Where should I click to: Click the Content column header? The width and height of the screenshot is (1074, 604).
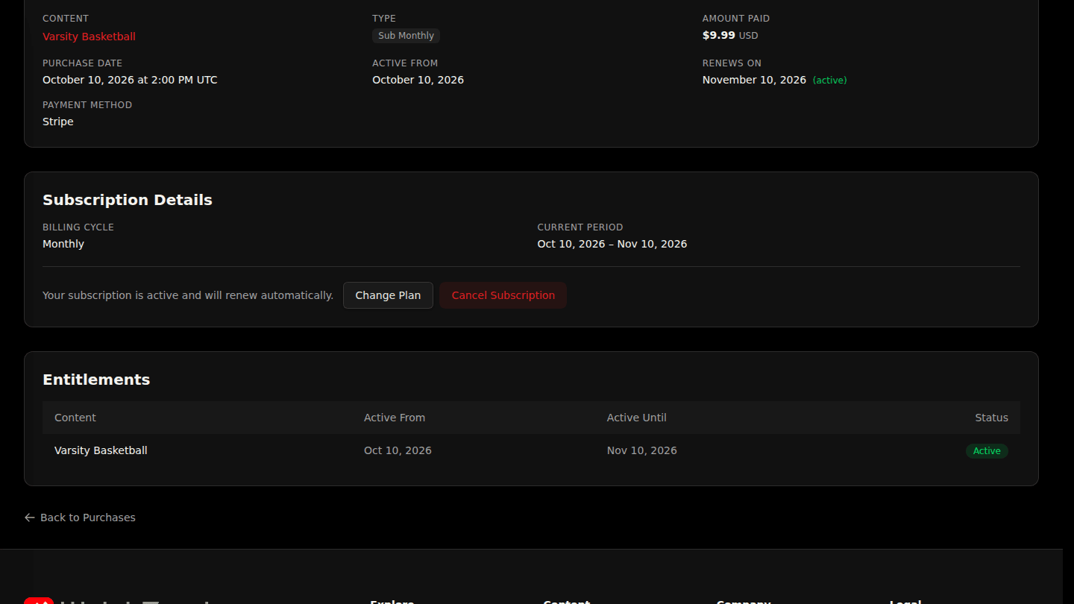tap(75, 418)
